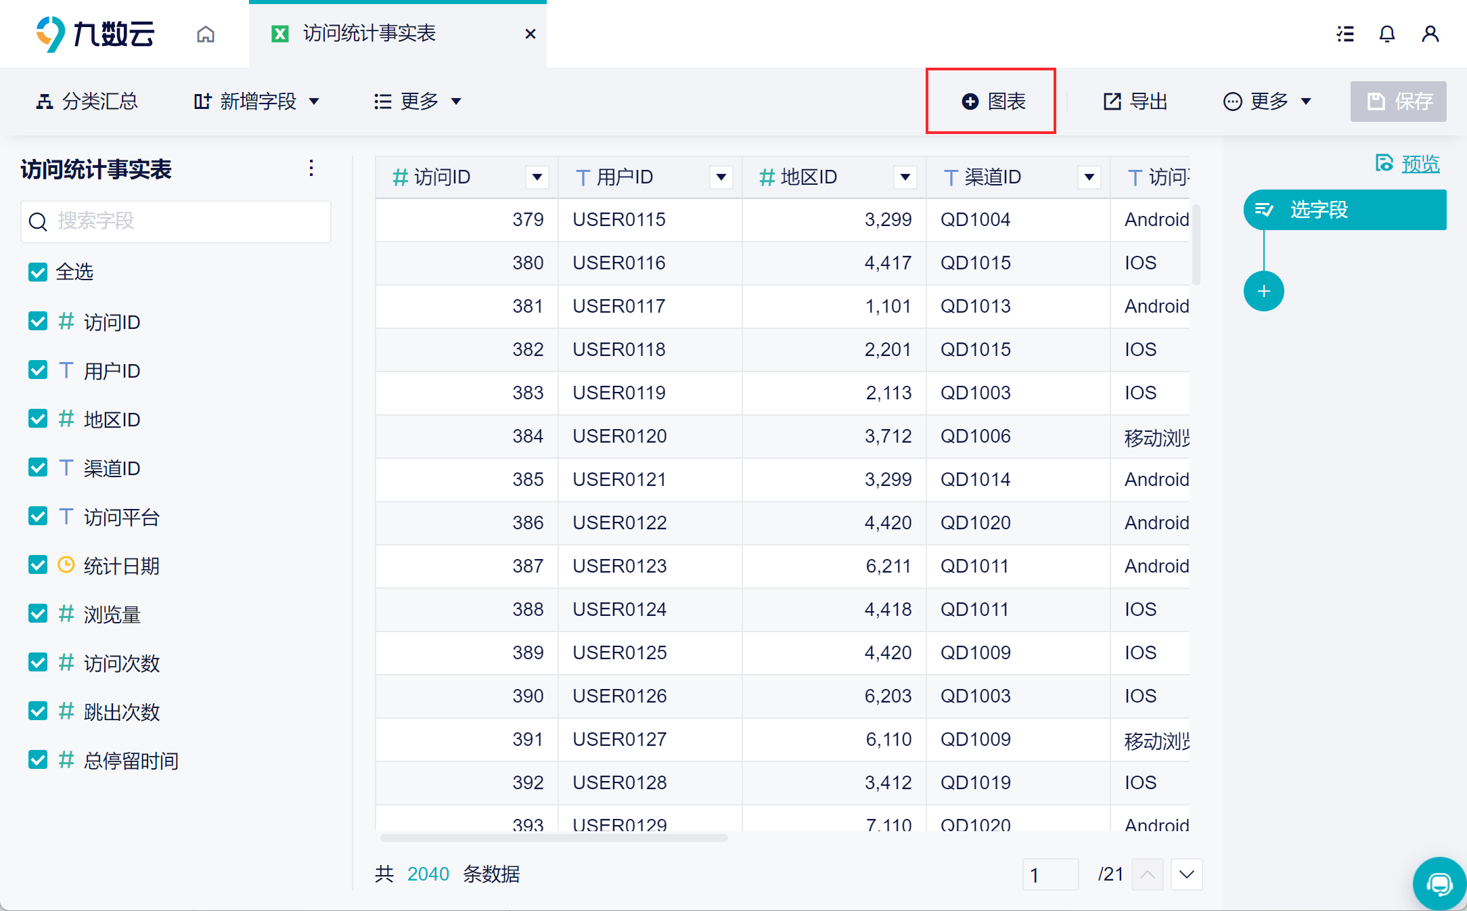Open the notifications bell
The width and height of the screenshot is (1467, 911).
[x=1387, y=34]
